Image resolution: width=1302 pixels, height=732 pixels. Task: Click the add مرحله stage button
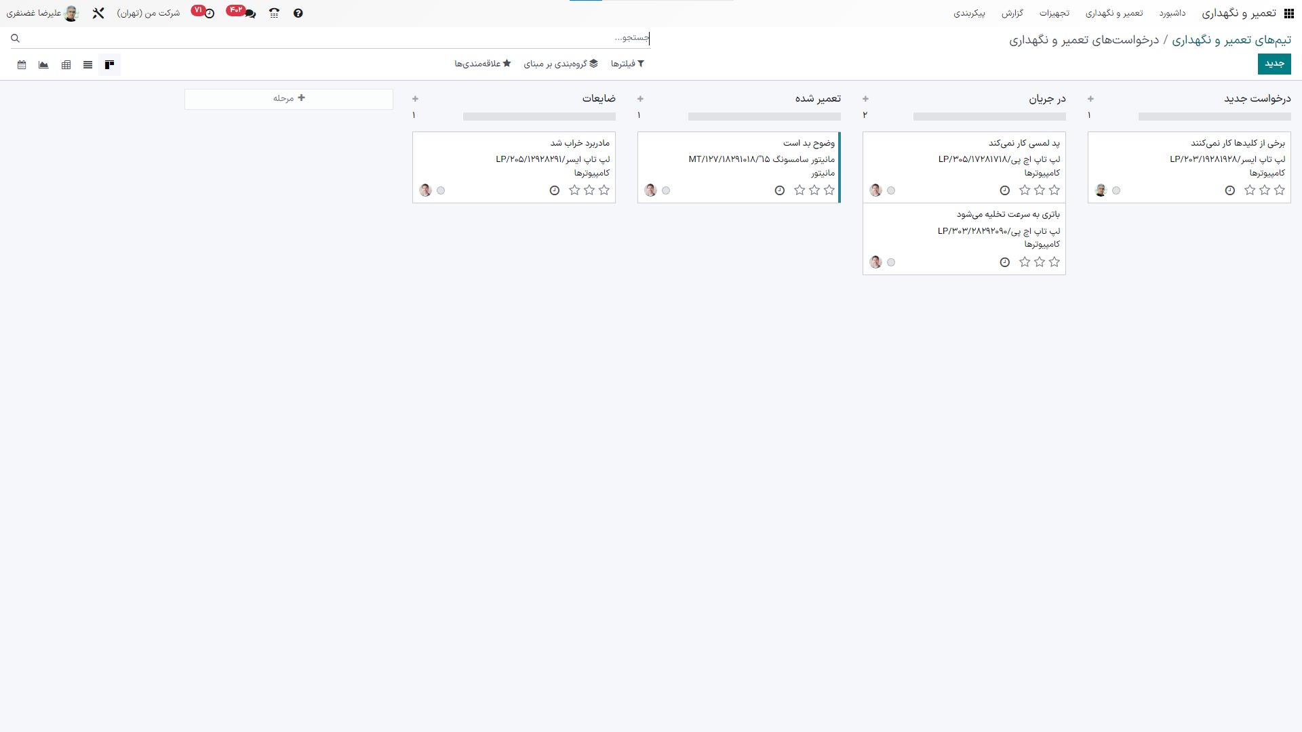[289, 99]
